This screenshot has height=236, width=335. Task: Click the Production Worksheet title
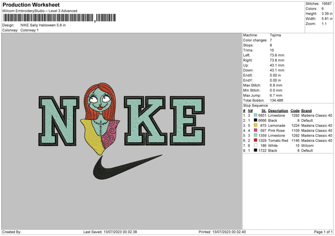tap(31, 4)
